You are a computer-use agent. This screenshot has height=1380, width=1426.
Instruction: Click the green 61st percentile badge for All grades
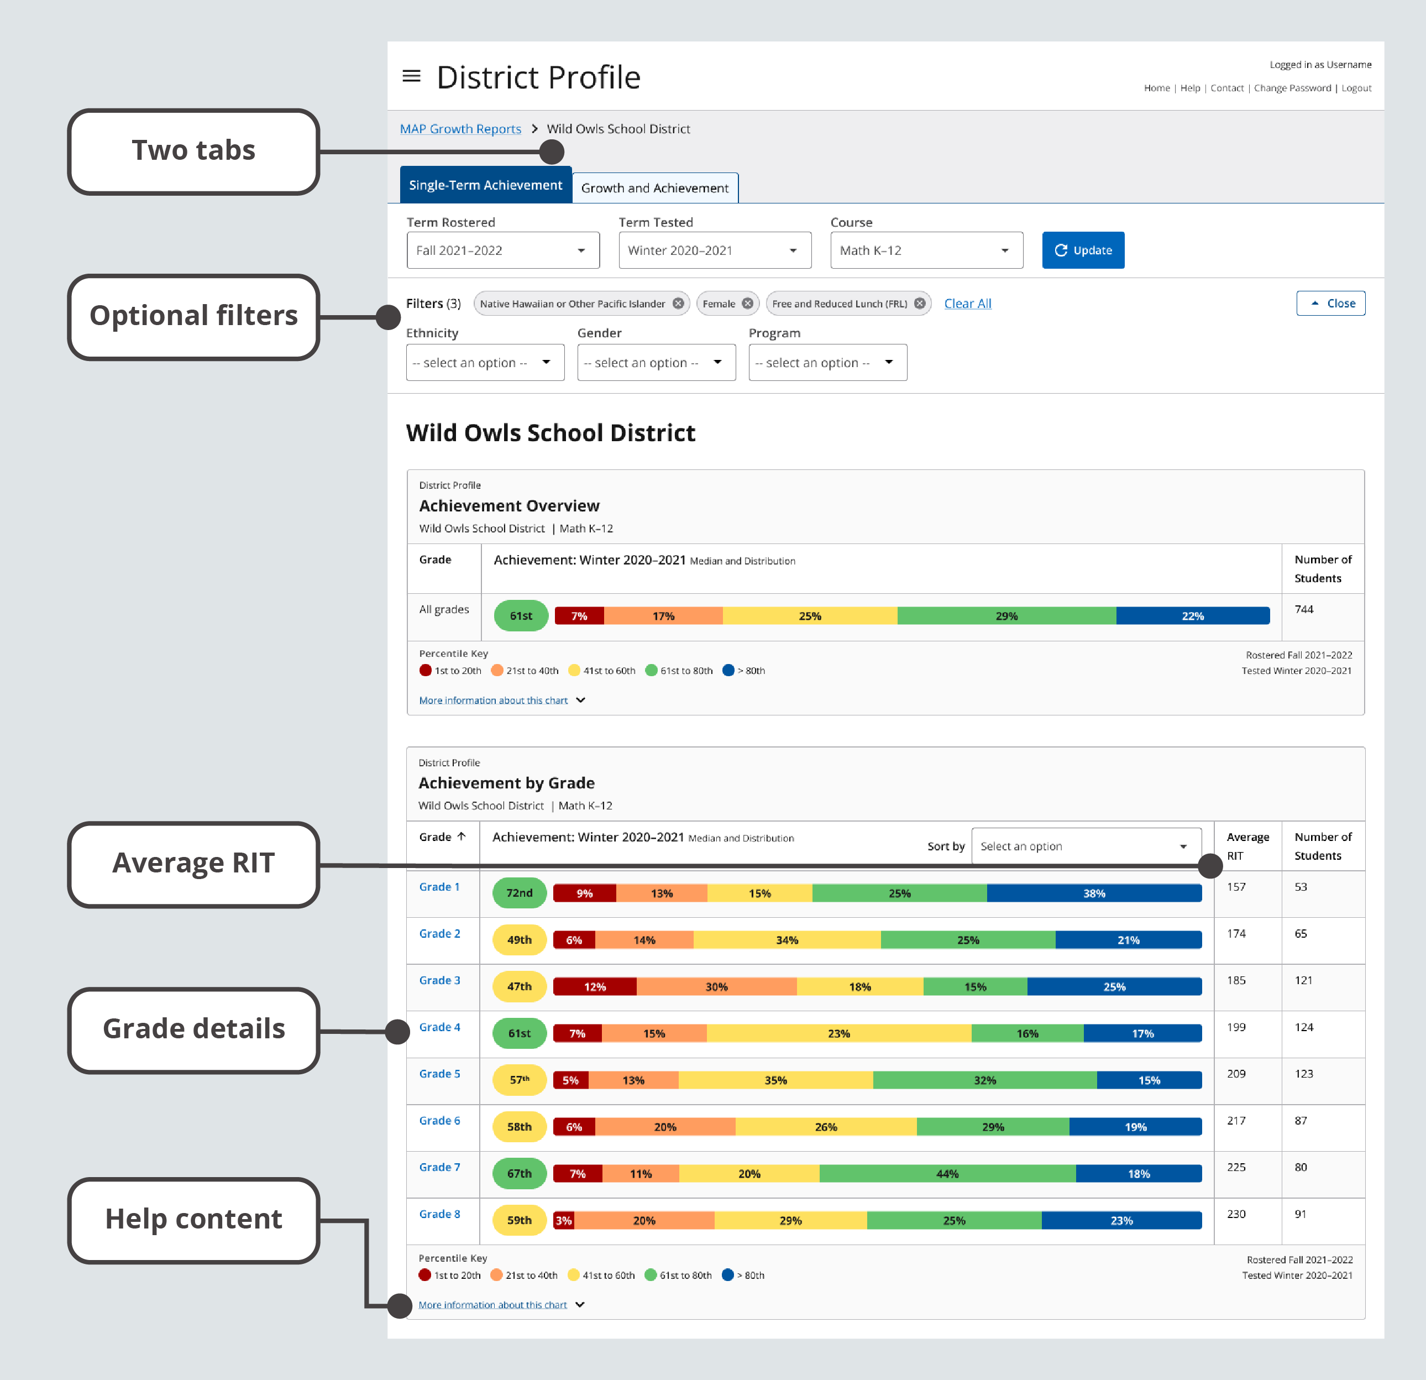[520, 615]
